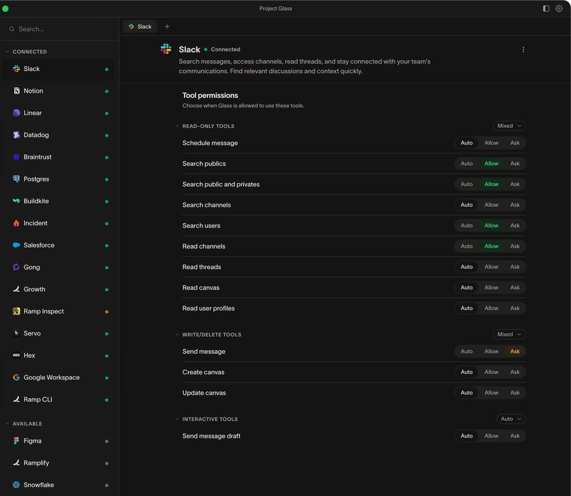
Task: Click the Notion icon in sidebar
Action: tap(16, 91)
